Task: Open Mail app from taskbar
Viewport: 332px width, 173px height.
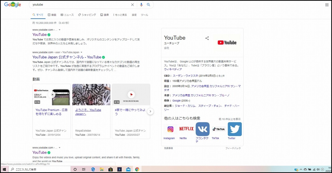Action: pos(128,169)
